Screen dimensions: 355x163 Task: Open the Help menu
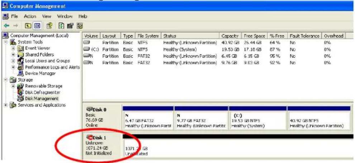point(82,16)
